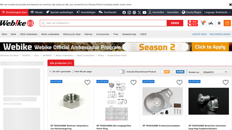232x130 pixels.
Task: Open the orange help question icon
Action: pos(227,23)
